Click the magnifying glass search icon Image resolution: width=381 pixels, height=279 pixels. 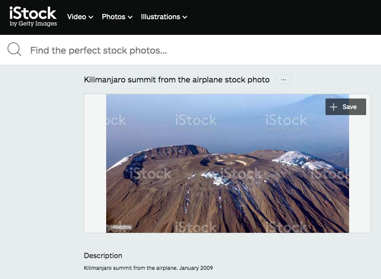[14, 49]
